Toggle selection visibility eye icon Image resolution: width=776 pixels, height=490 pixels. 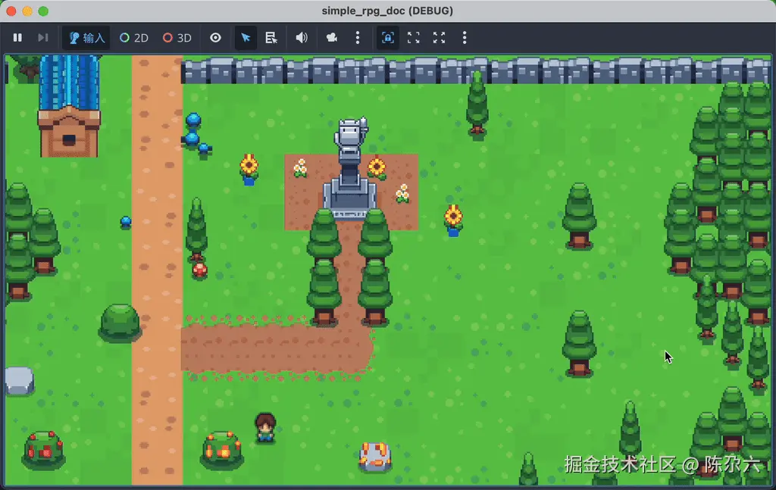215,38
